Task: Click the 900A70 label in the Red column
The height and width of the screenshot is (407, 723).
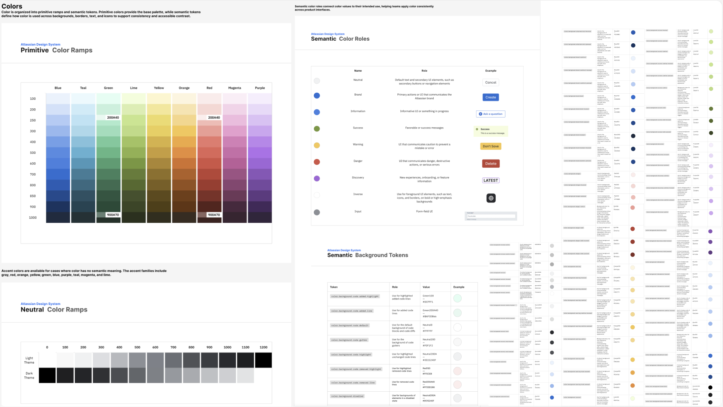Action: pyautogui.click(x=214, y=215)
